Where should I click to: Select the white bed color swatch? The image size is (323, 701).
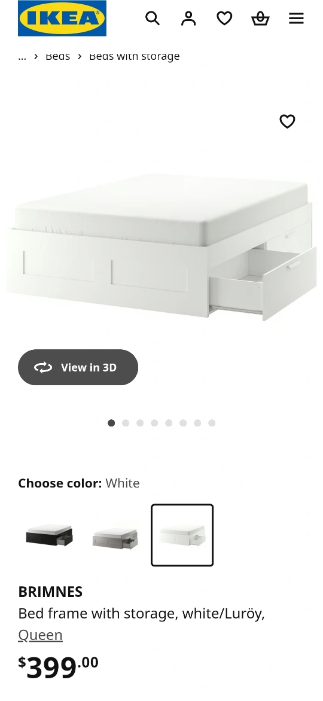coord(182,535)
